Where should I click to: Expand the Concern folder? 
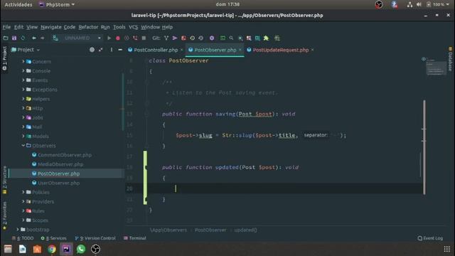(23, 62)
